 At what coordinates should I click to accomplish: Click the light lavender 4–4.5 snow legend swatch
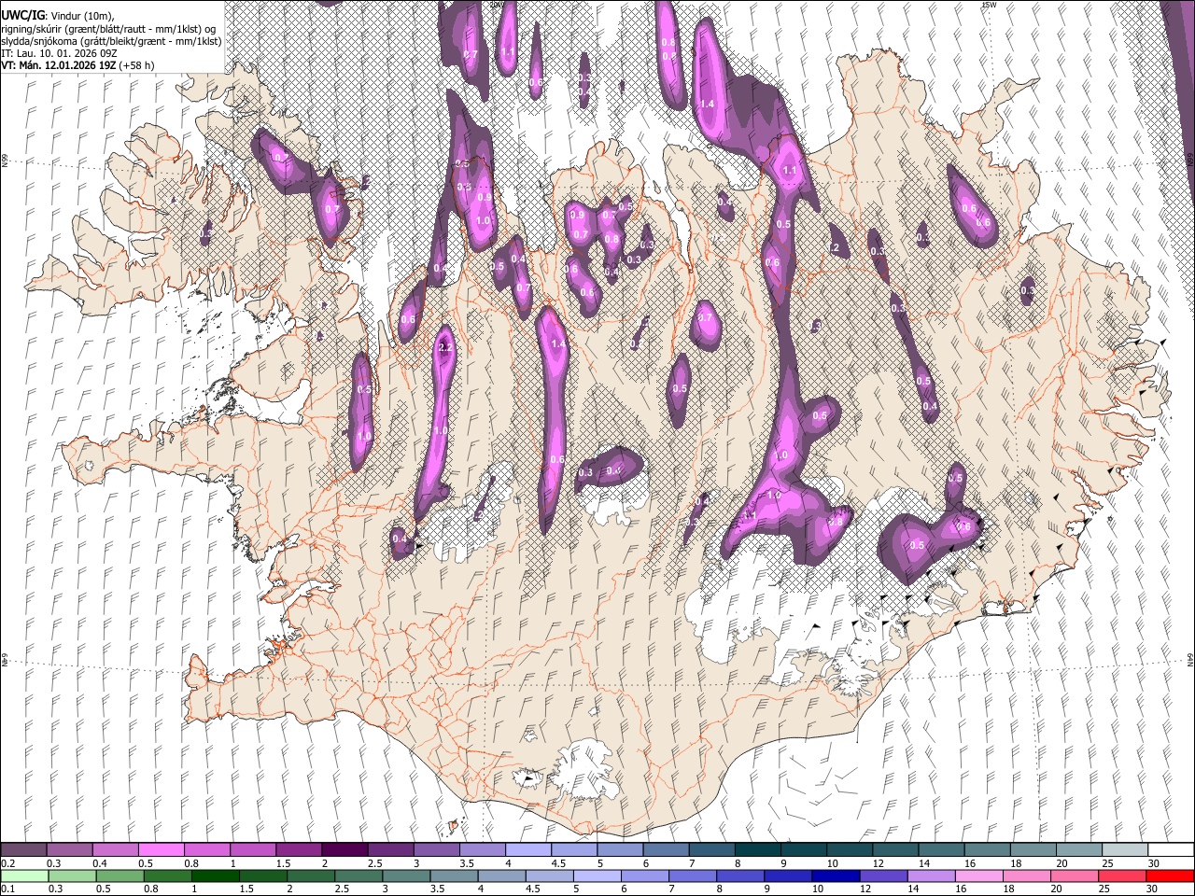[528, 850]
